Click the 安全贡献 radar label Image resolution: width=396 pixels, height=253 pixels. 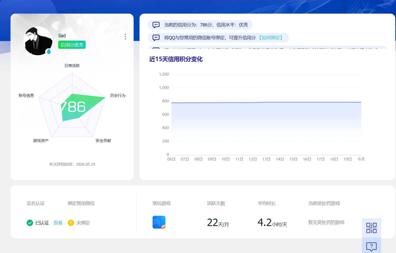point(103,141)
